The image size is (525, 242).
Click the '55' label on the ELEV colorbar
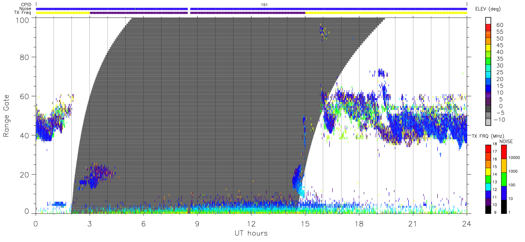coord(499,32)
